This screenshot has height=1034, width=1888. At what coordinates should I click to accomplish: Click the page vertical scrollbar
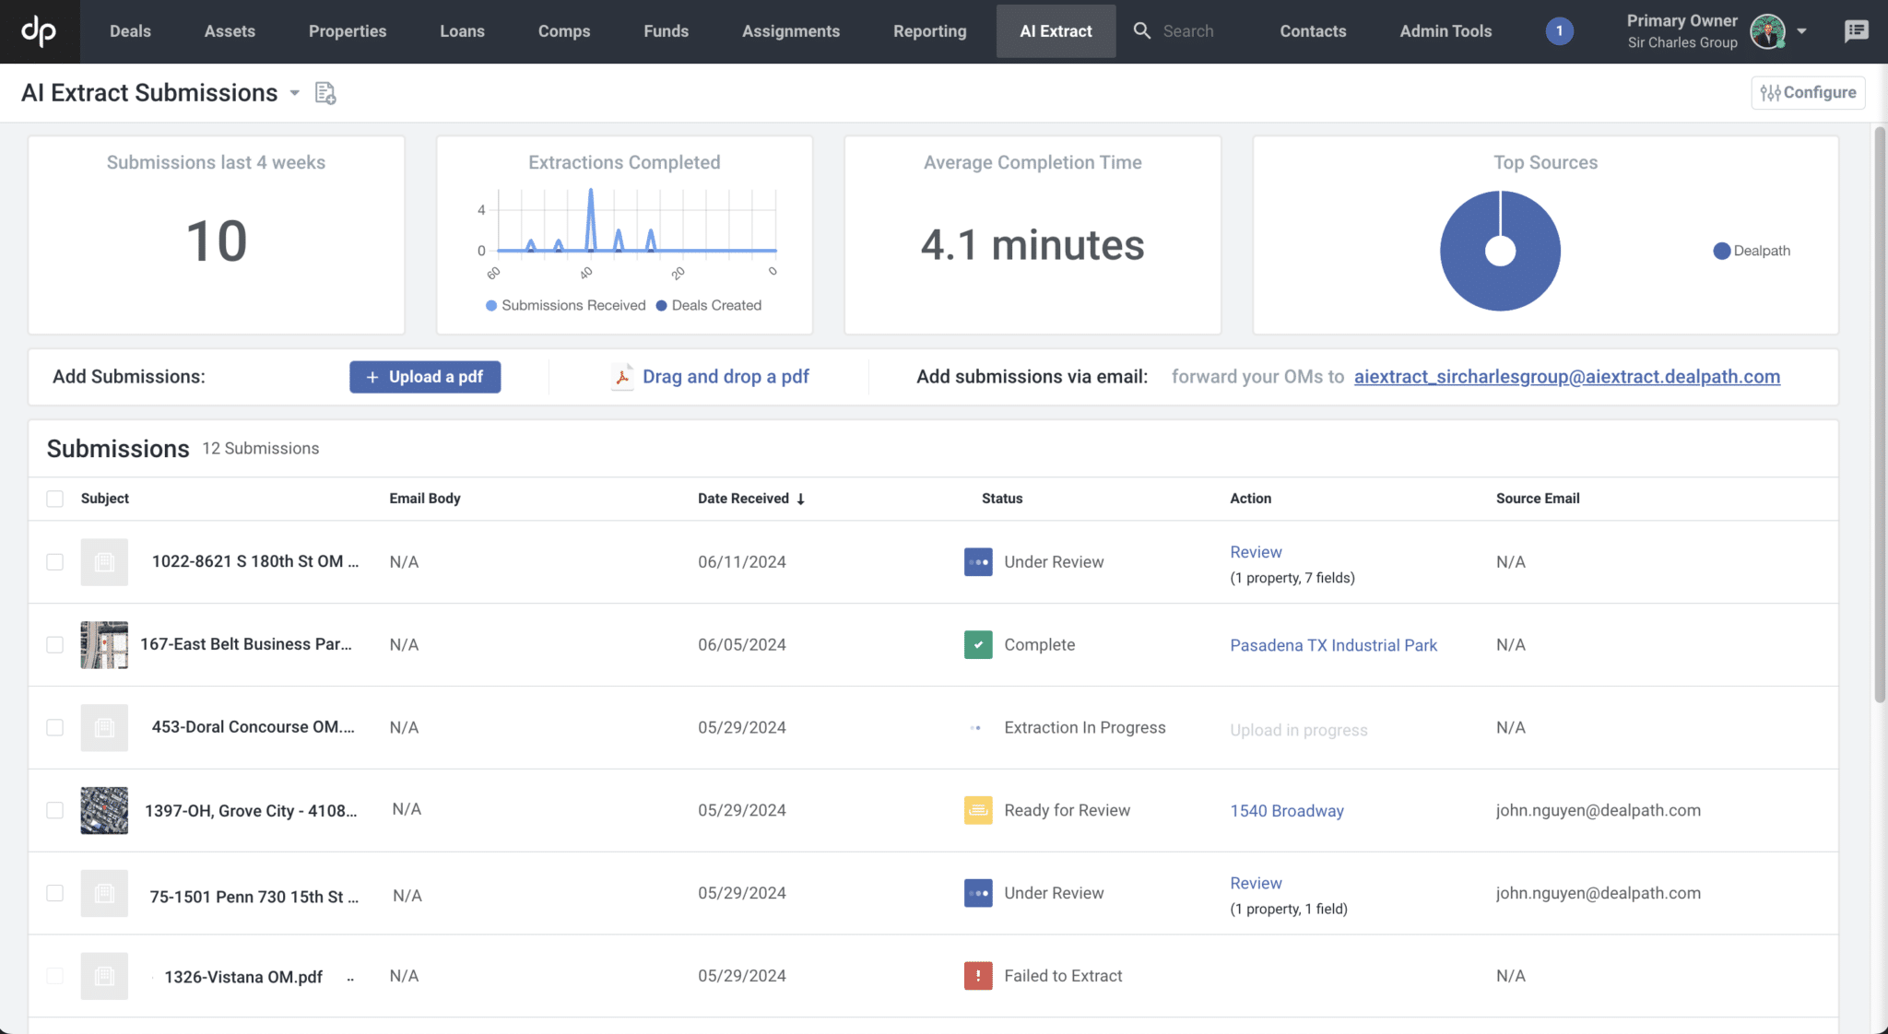[1880, 415]
